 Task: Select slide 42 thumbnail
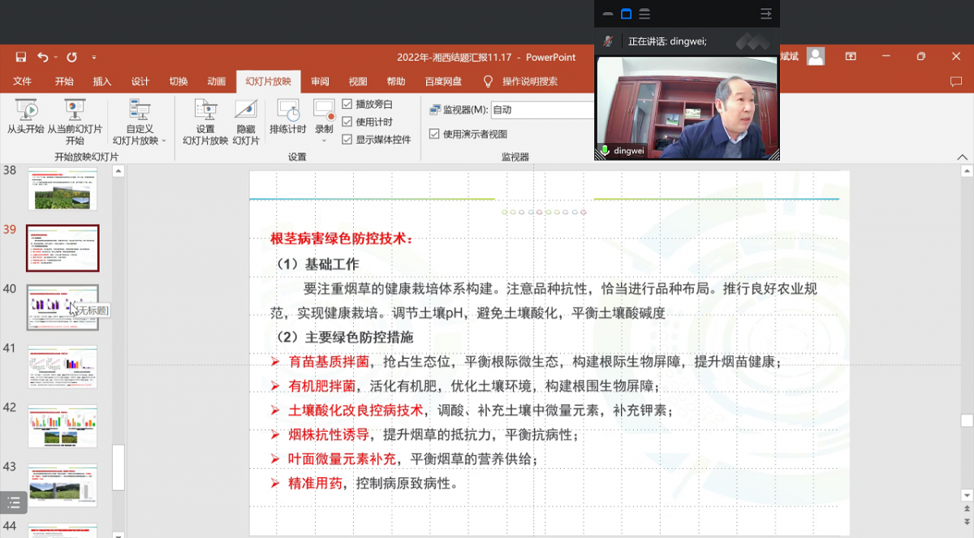(62, 426)
